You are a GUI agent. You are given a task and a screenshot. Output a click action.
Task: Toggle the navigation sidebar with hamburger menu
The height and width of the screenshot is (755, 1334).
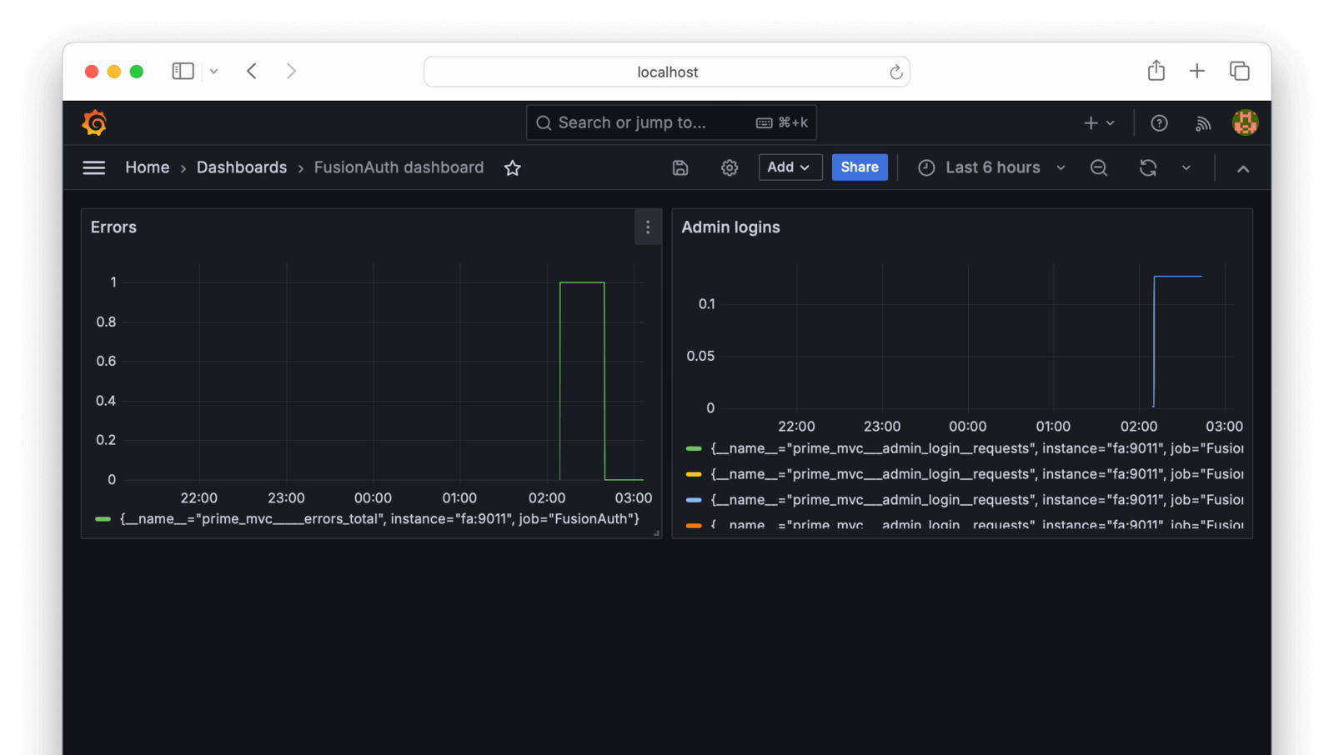93,167
